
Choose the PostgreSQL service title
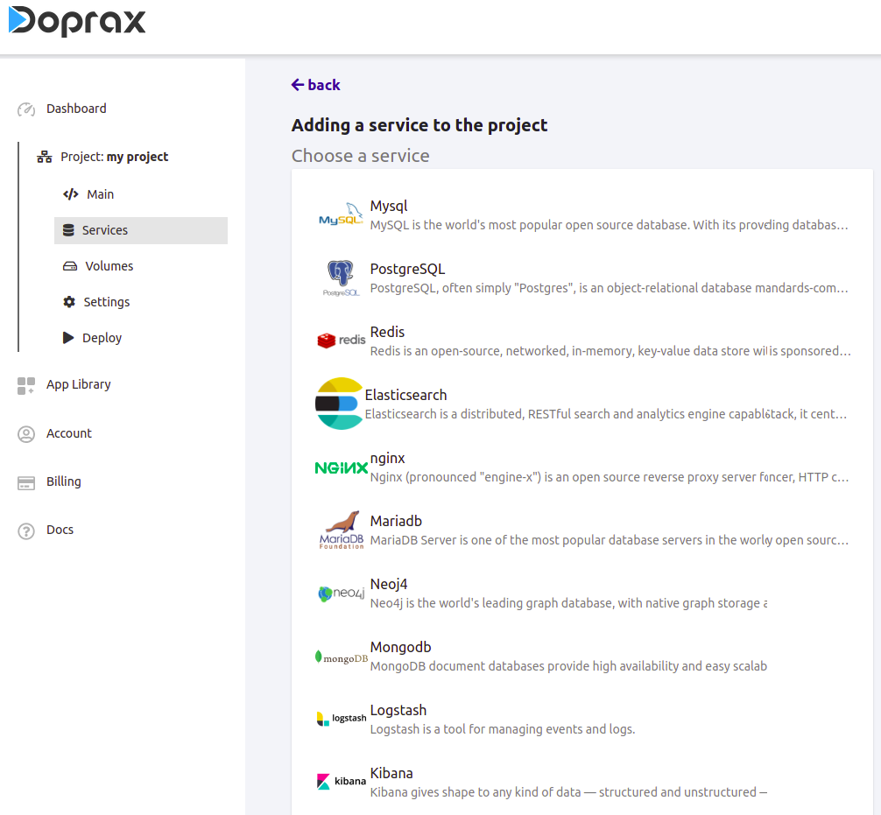pos(407,269)
